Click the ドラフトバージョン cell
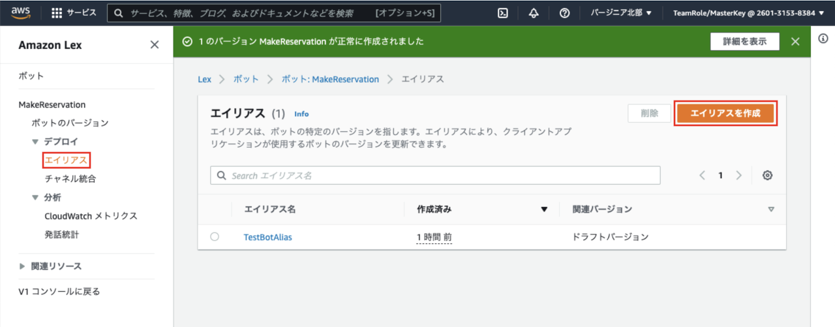835x327 pixels. [x=611, y=237]
